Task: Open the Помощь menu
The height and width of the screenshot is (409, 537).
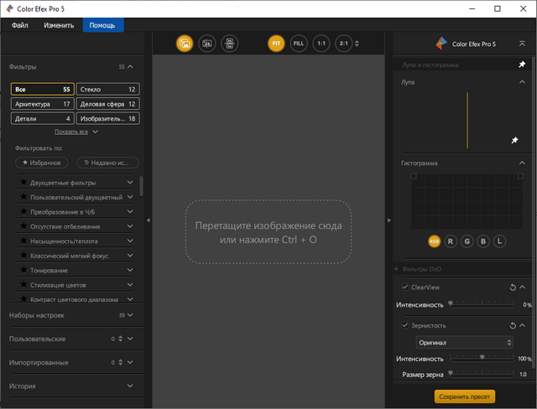Action: (x=102, y=25)
